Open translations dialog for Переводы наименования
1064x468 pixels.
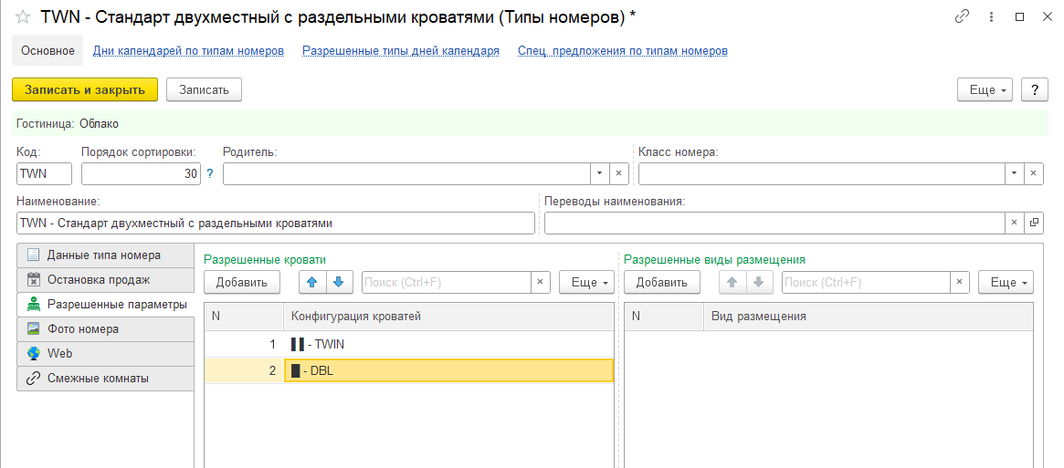pos(1034,223)
